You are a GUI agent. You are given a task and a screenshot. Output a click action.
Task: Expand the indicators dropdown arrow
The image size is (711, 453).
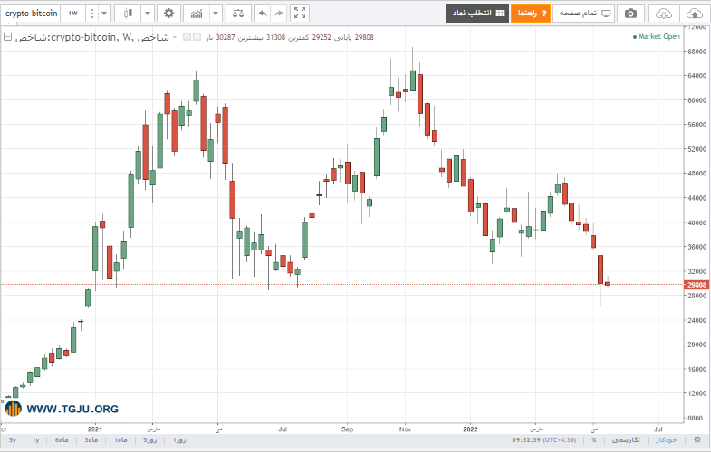click(216, 14)
